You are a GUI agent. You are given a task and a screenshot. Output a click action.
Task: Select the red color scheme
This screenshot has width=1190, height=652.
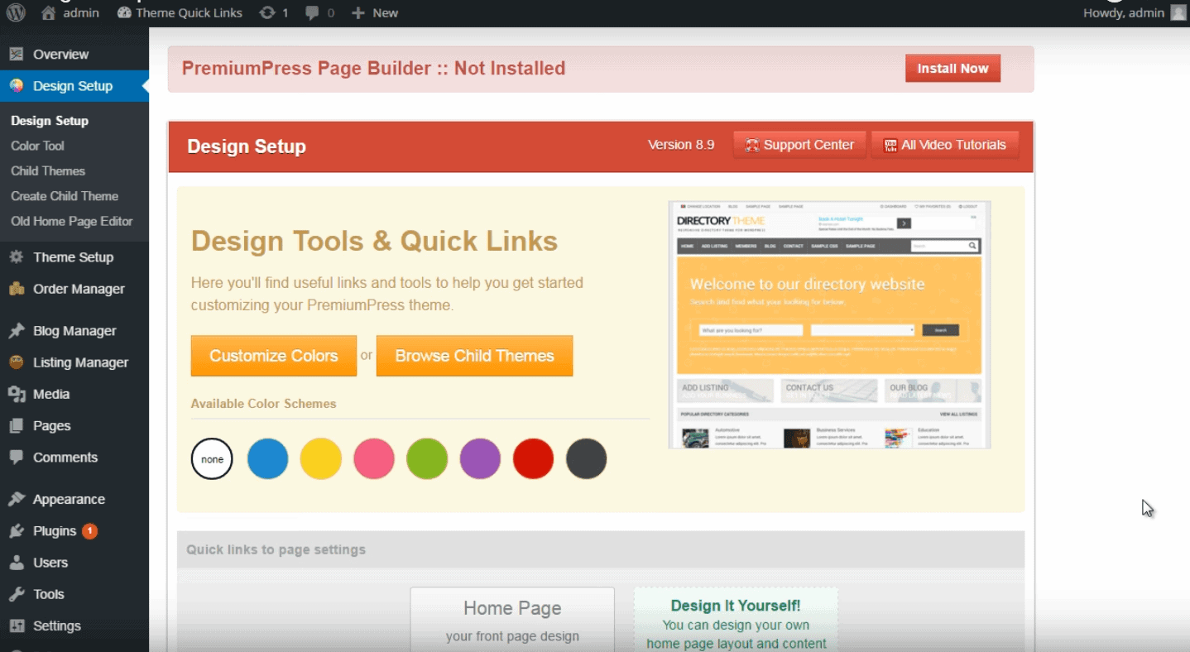(533, 459)
